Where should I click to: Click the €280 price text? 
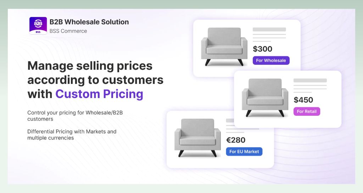click(x=236, y=140)
